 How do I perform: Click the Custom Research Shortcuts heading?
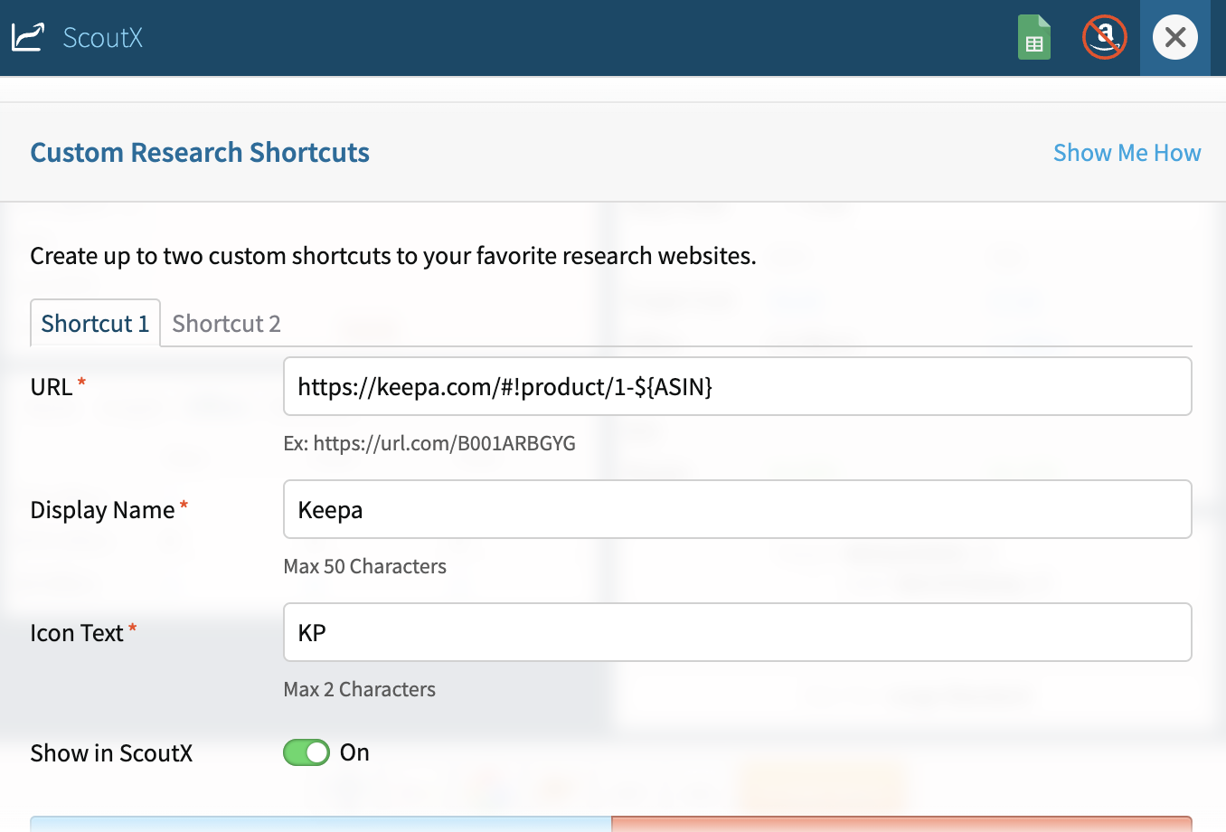[x=200, y=153]
